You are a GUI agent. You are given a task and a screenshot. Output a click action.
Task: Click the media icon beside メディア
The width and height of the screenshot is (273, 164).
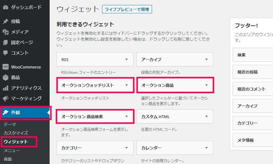pos(6,32)
